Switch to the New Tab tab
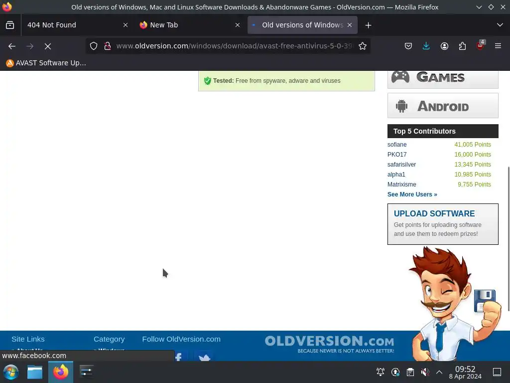The width and height of the screenshot is (510, 383). click(x=190, y=25)
